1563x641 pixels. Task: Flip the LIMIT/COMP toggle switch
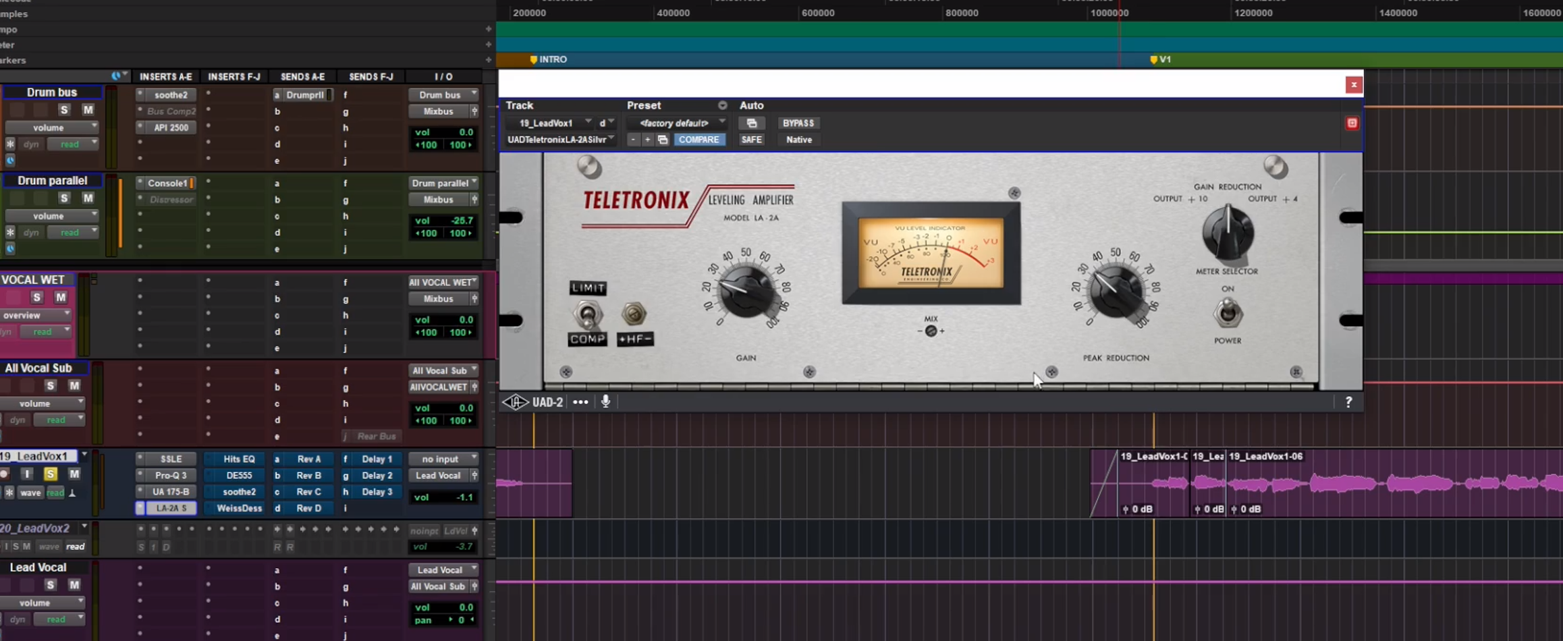click(x=587, y=314)
